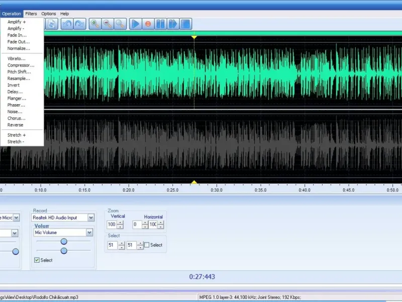Choose Normalize... from the Operation menu
The image size is (402, 302).
19,49
